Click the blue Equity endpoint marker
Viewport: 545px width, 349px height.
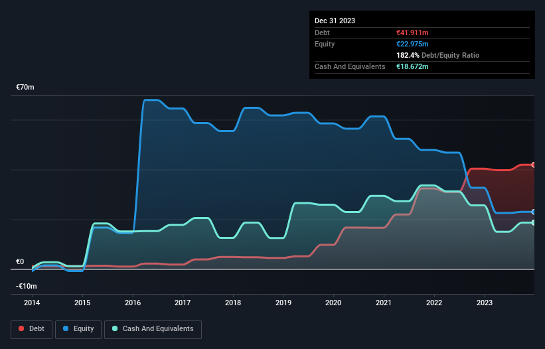(x=534, y=212)
